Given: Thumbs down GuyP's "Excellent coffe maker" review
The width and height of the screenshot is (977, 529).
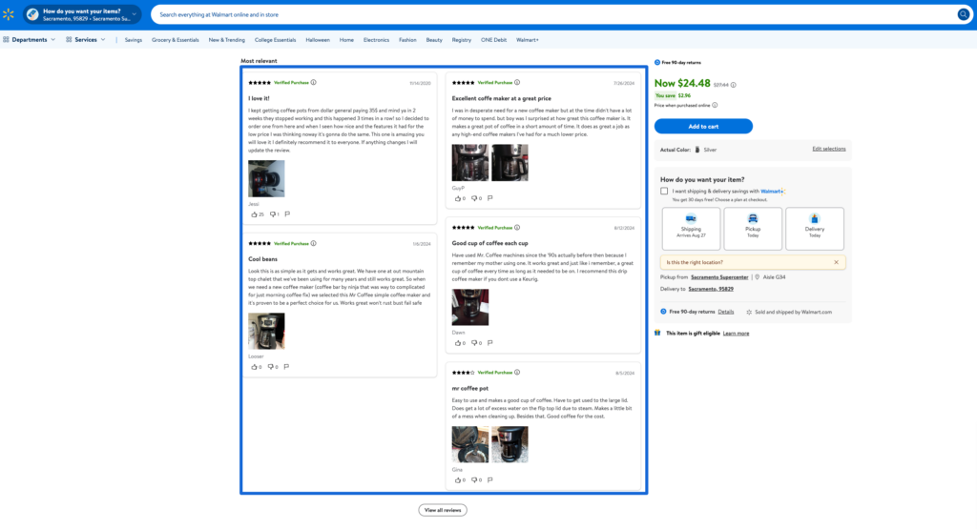Looking at the screenshot, I should coord(474,198).
